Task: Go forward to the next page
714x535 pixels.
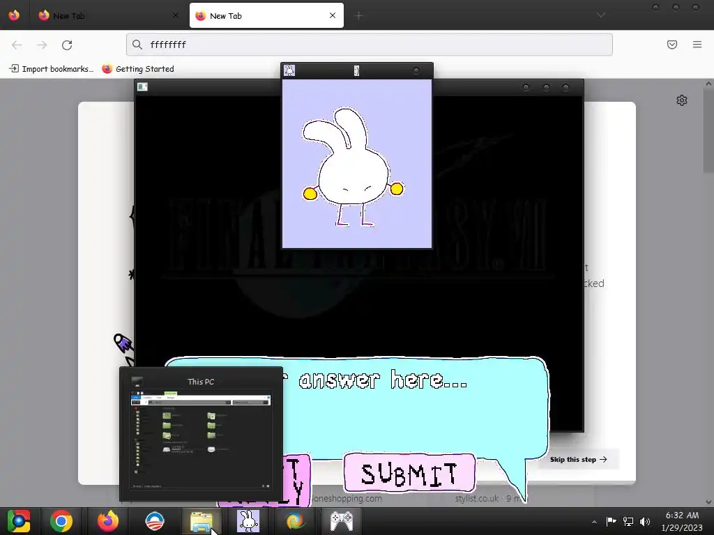Action: pyautogui.click(x=42, y=45)
